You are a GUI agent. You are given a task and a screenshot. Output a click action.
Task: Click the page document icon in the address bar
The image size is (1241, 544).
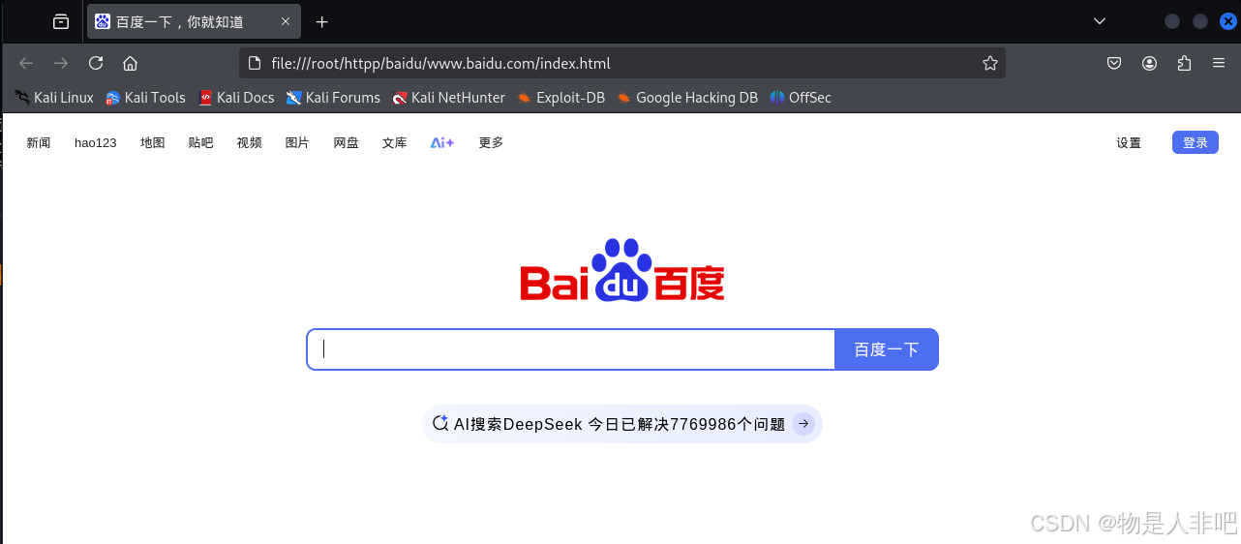255,63
